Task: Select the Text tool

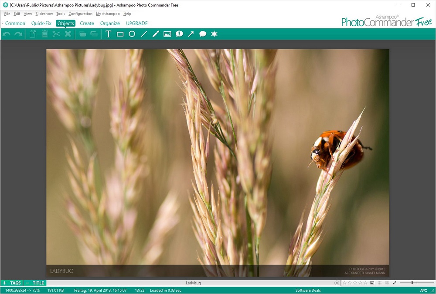Action: [x=109, y=34]
